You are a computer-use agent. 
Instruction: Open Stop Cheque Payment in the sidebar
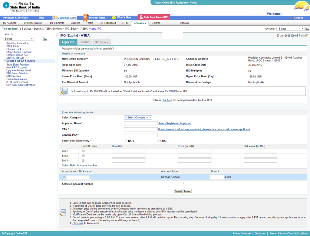tap(19, 52)
